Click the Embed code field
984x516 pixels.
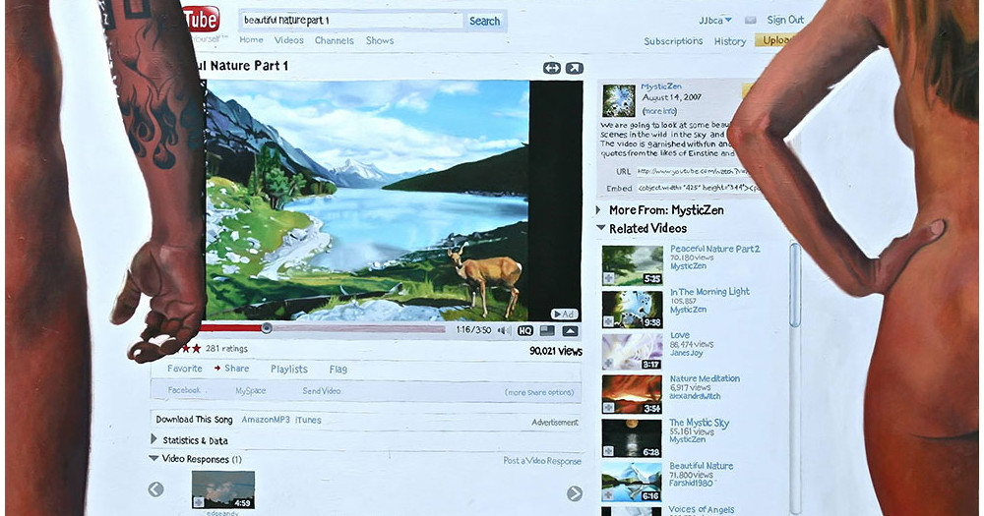coord(698,188)
